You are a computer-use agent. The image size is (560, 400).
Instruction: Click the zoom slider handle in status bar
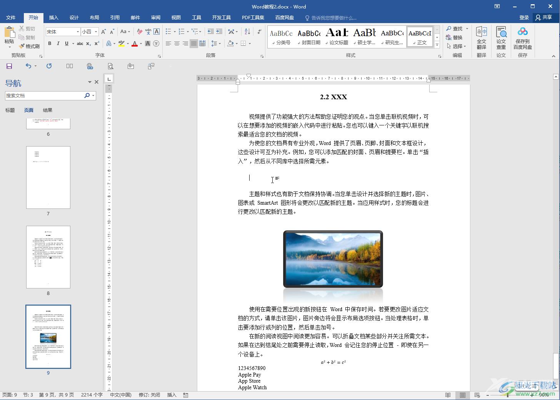(x=508, y=395)
